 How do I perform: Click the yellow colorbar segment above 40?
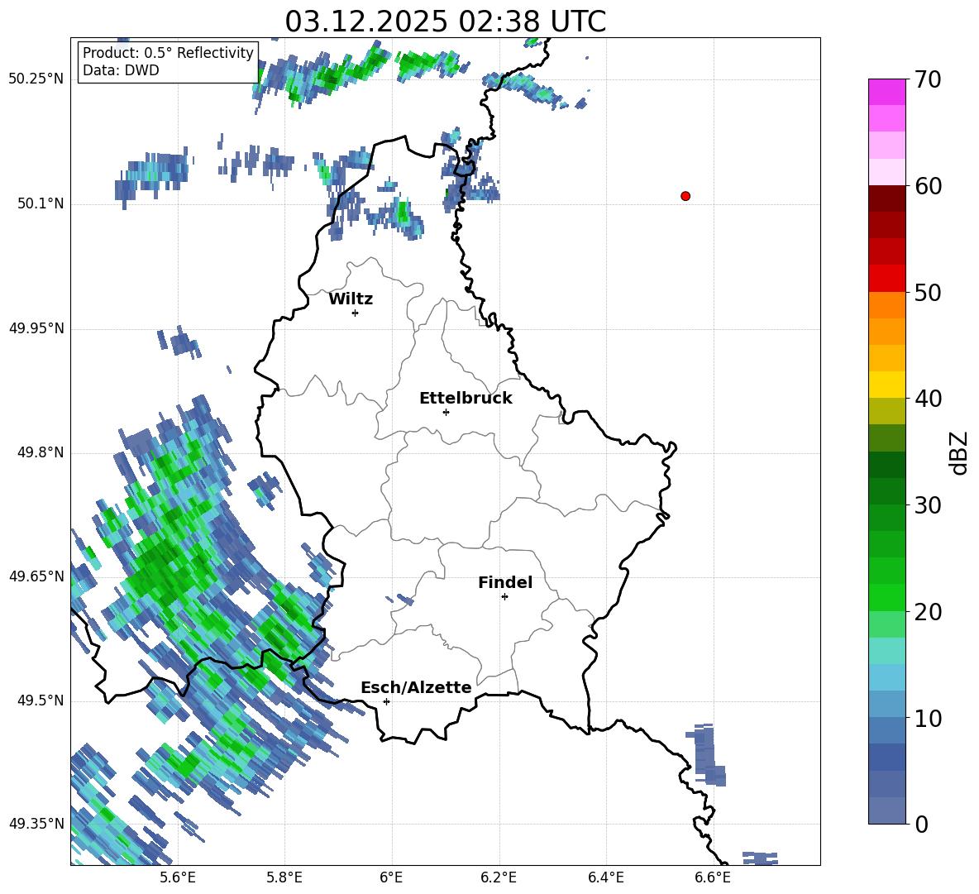click(886, 385)
